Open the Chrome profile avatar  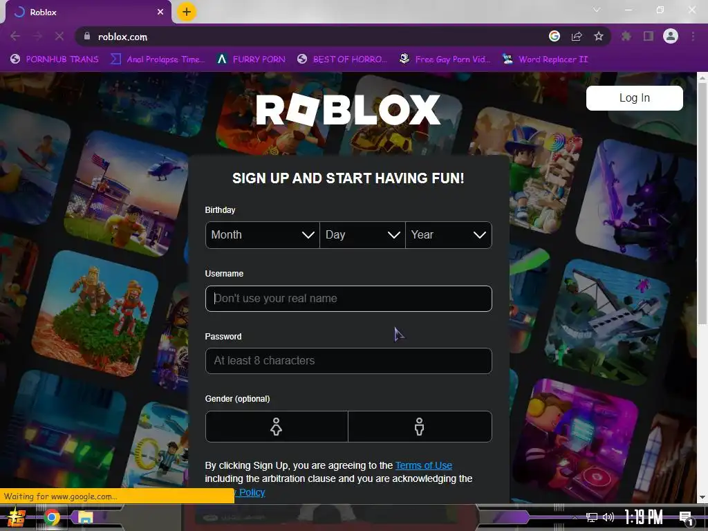point(671,36)
